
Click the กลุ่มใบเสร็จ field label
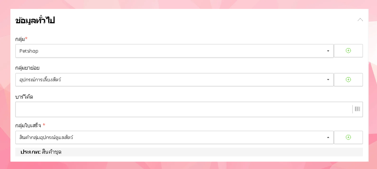(28, 125)
